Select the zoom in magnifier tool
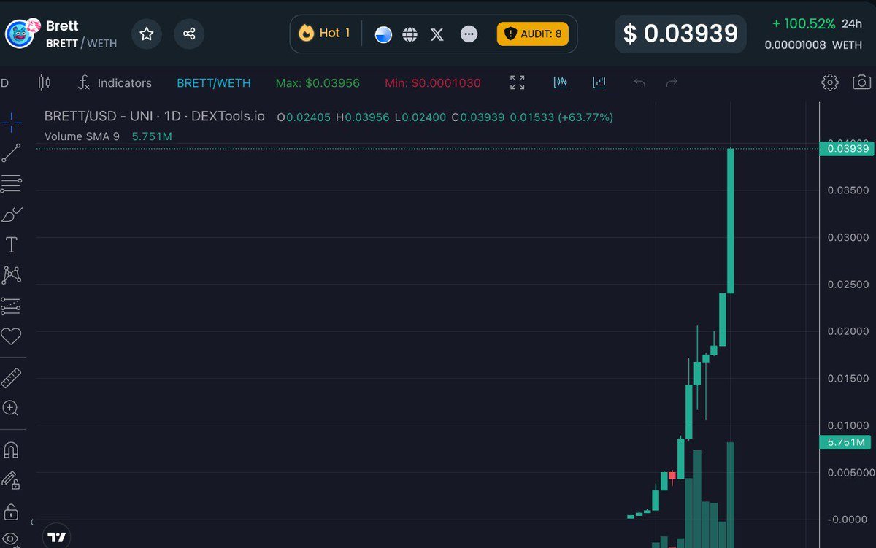 coord(11,409)
